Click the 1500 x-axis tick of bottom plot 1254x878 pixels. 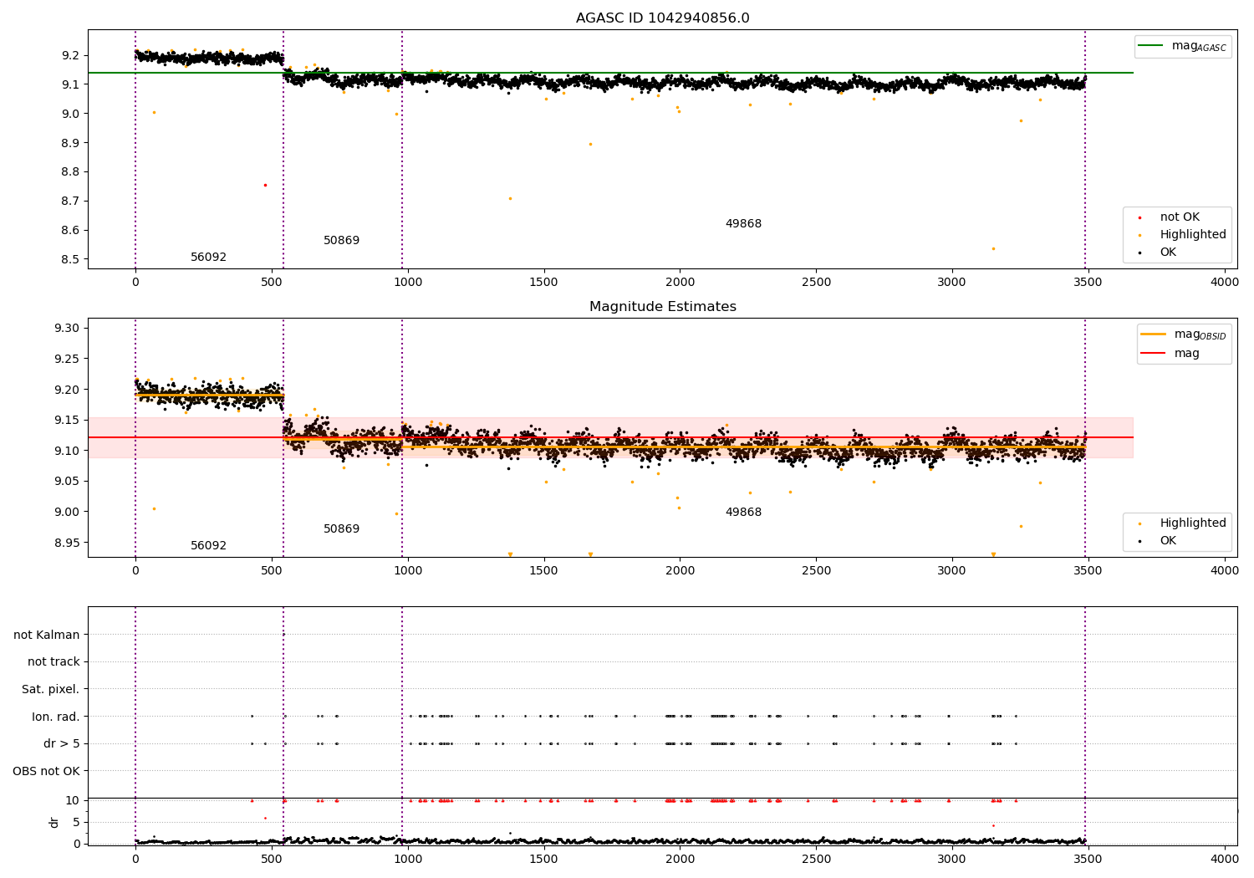(544, 859)
